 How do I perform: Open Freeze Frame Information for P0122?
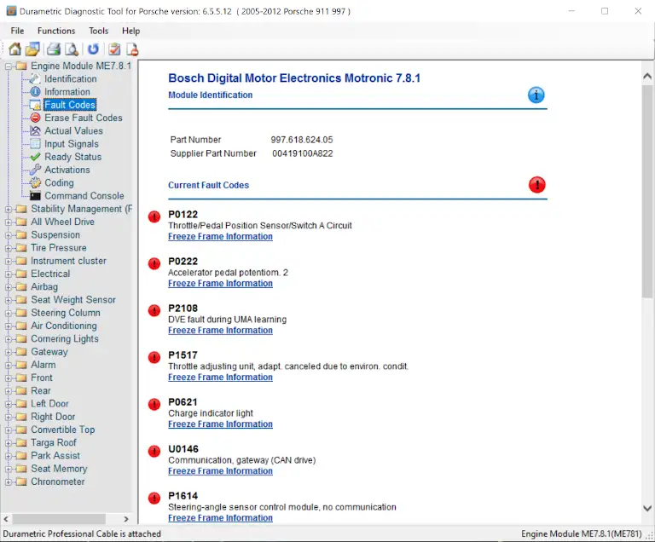(220, 237)
